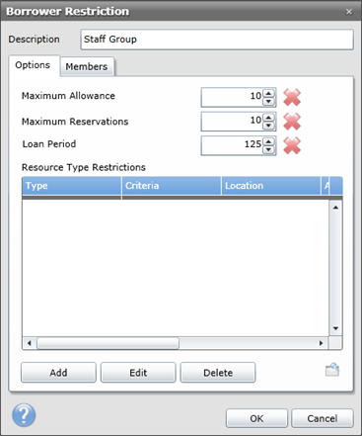Clear the Maximum Reservations value with red X
This screenshot has height=436, width=362.
pos(292,122)
